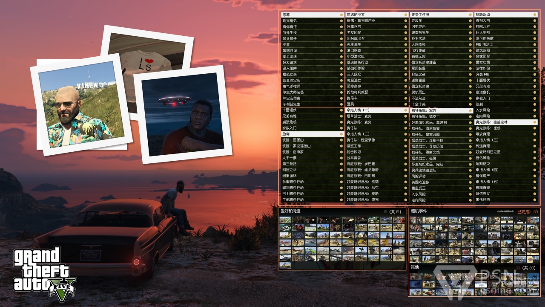Select the highlighted 疯狂杀戮:军方 row

(x=441, y=110)
